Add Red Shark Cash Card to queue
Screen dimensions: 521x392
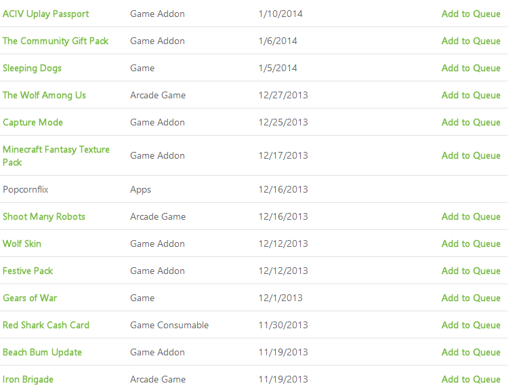[x=471, y=325]
